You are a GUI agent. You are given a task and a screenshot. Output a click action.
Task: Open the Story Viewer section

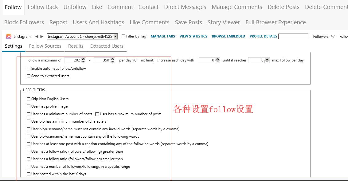click(x=224, y=22)
